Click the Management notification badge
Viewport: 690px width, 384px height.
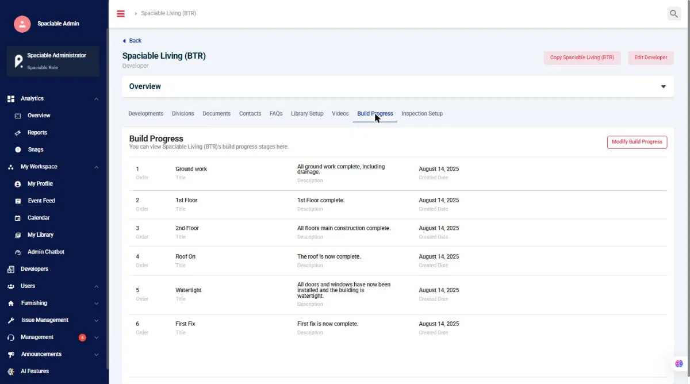pyautogui.click(x=82, y=337)
